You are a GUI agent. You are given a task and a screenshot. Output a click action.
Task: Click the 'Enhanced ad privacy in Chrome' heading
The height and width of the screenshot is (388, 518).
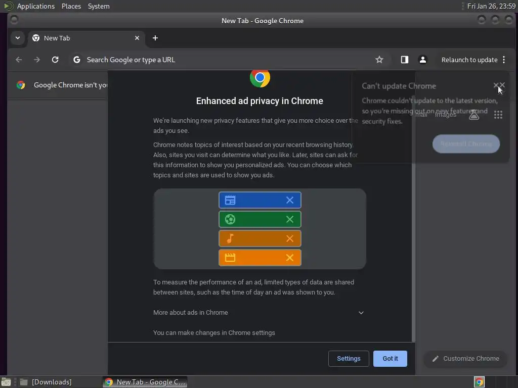coord(260,101)
